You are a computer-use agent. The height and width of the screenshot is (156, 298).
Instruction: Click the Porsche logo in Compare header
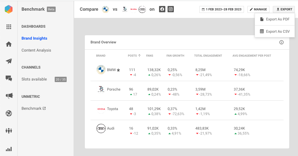click(x=125, y=9)
